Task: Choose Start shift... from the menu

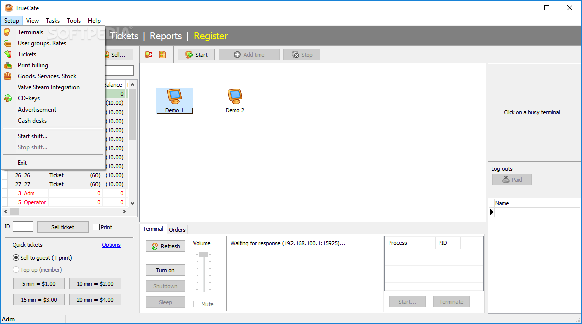Action: (x=53, y=136)
